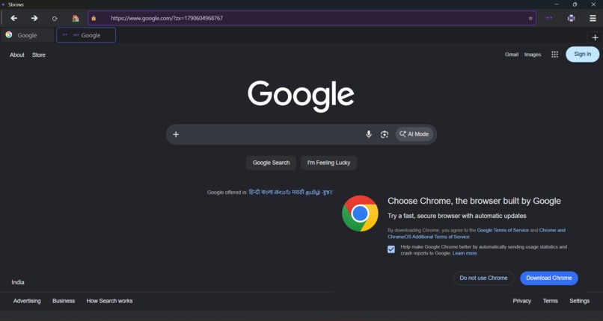The width and height of the screenshot is (603, 321).
Task: Reload the page with the refresh icon
Action: click(55, 19)
